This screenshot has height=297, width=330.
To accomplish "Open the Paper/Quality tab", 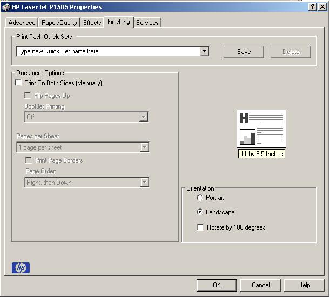I will tap(59, 23).
